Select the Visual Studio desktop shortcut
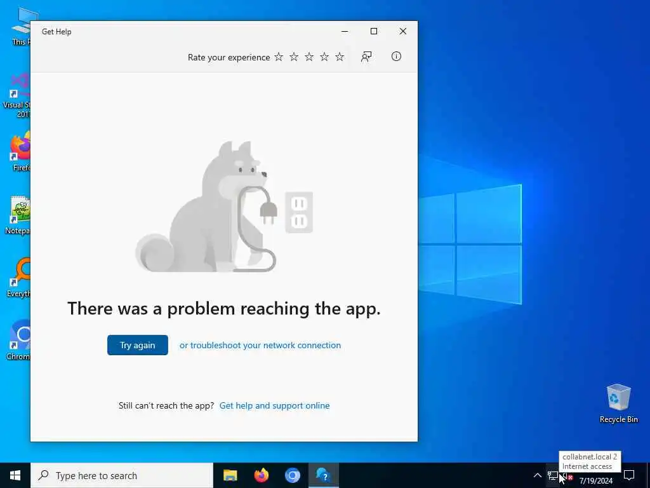The height and width of the screenshot is (488, 650). pyautogui.click(x=17, y=95)
